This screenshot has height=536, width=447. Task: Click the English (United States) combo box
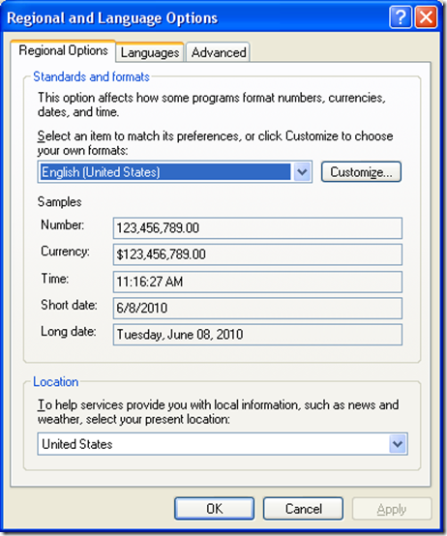[174, 171]
